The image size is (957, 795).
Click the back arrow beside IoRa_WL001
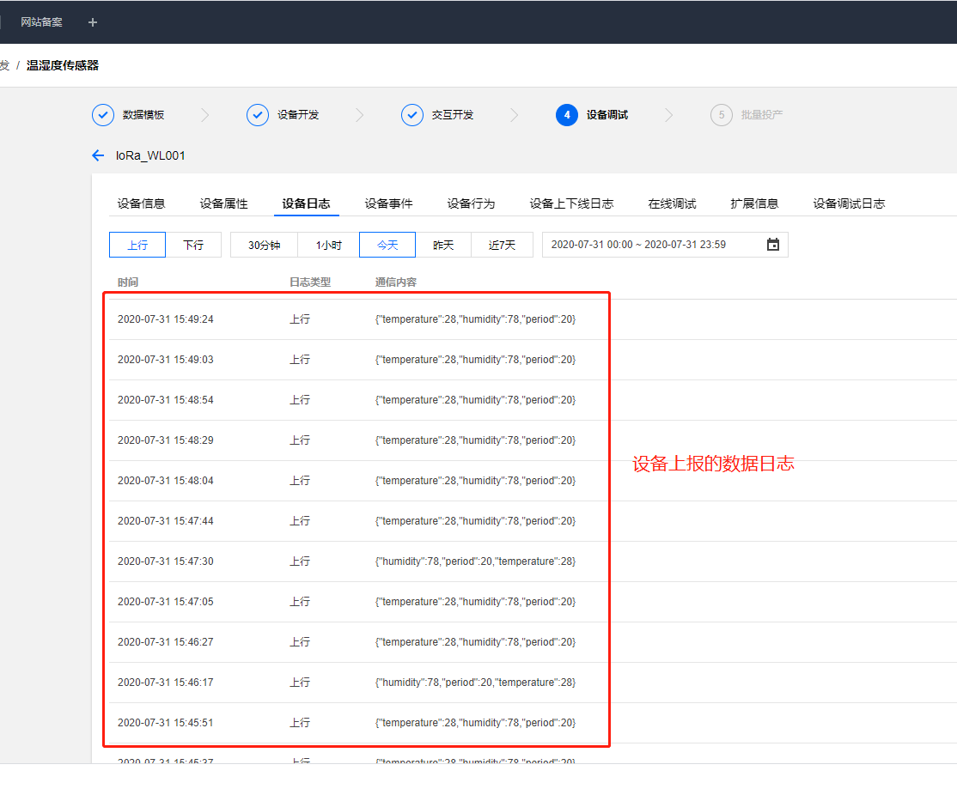pos(98,155)
